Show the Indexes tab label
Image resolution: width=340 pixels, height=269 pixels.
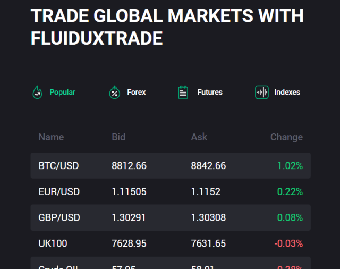(x=287, y=92)
